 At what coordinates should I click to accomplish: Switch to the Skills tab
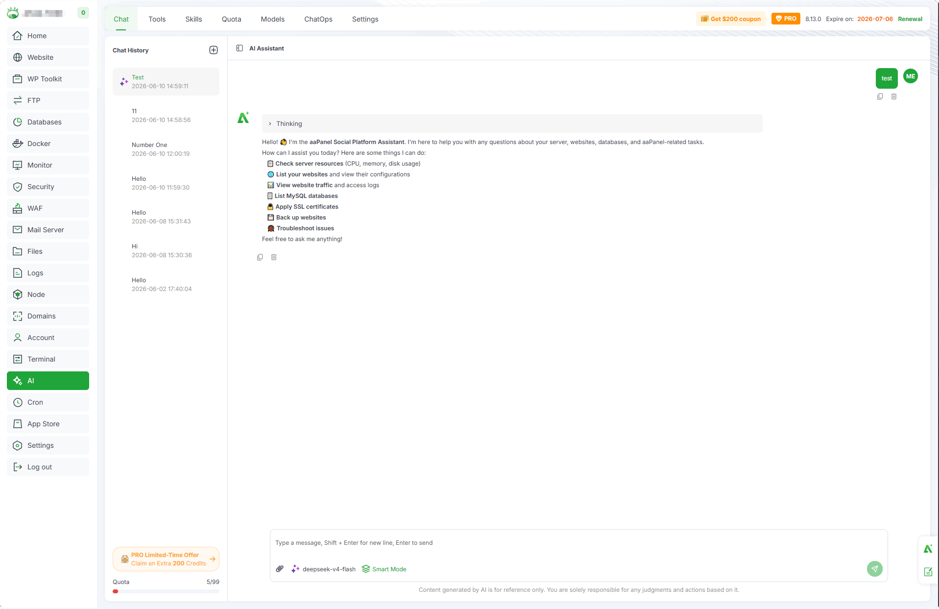click(193, 19)
